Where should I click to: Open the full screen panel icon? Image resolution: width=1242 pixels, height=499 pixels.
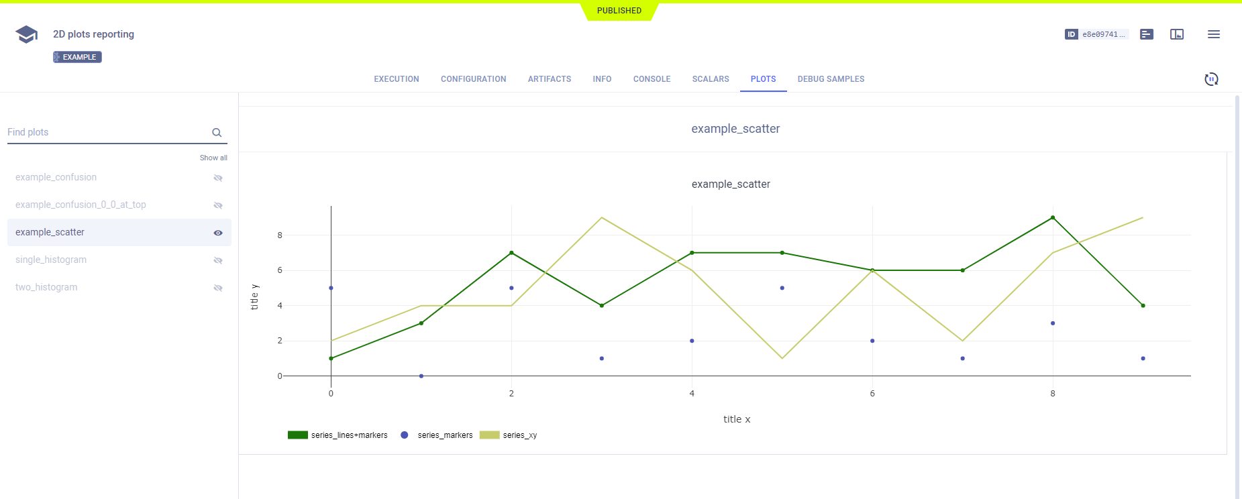(x=1177, y=34)
